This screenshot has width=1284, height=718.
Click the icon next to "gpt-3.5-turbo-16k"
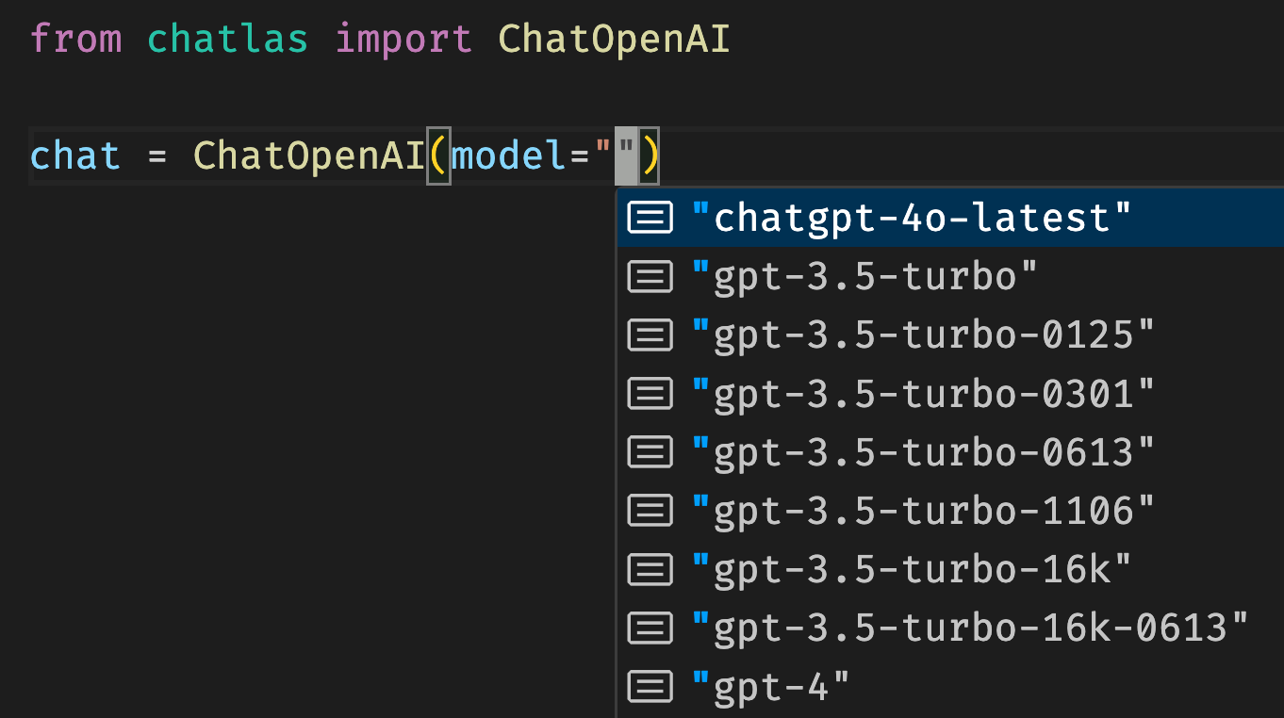coord(650,569)
